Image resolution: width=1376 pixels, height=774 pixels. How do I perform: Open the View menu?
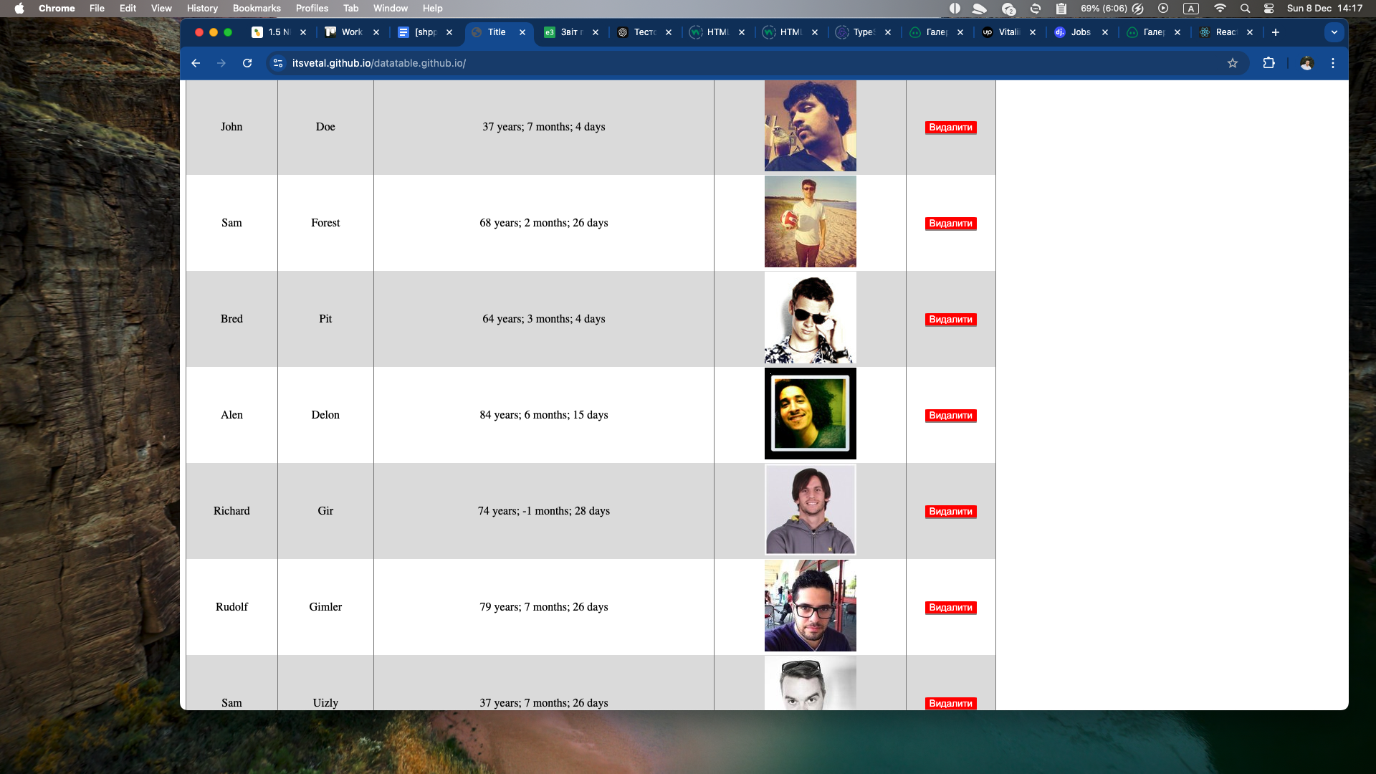coord(161,9)
